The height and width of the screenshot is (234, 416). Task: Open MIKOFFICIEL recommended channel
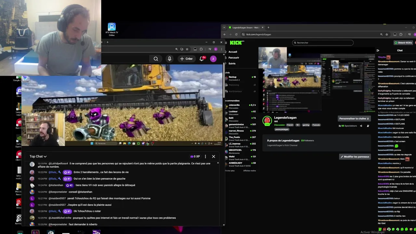click(240, 151)
